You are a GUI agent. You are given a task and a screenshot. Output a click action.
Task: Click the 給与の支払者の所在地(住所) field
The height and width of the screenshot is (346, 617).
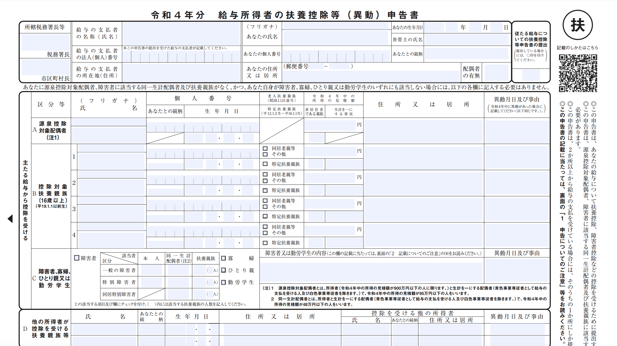pyautogui.click(x=181, y=73)
